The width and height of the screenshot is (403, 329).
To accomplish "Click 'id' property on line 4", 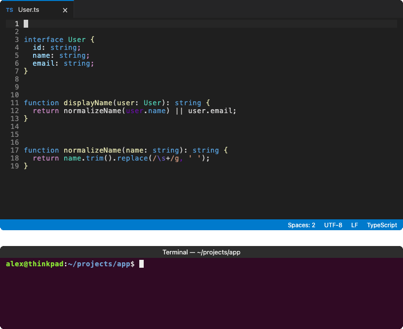I will (x=37, y=47).
